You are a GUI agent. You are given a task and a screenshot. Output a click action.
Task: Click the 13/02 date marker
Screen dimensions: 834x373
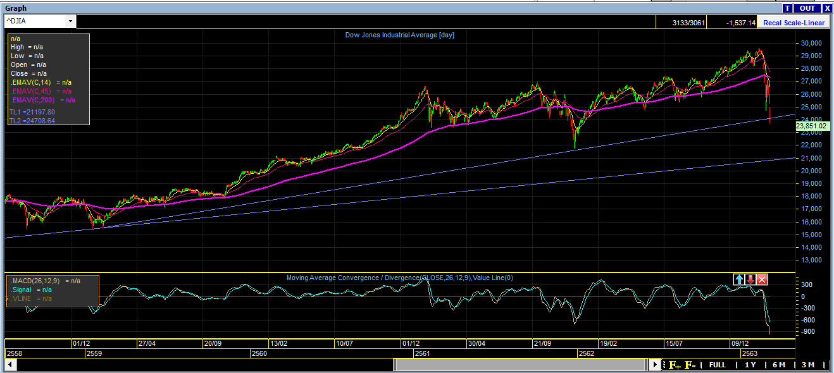click(x=278, y=344)
